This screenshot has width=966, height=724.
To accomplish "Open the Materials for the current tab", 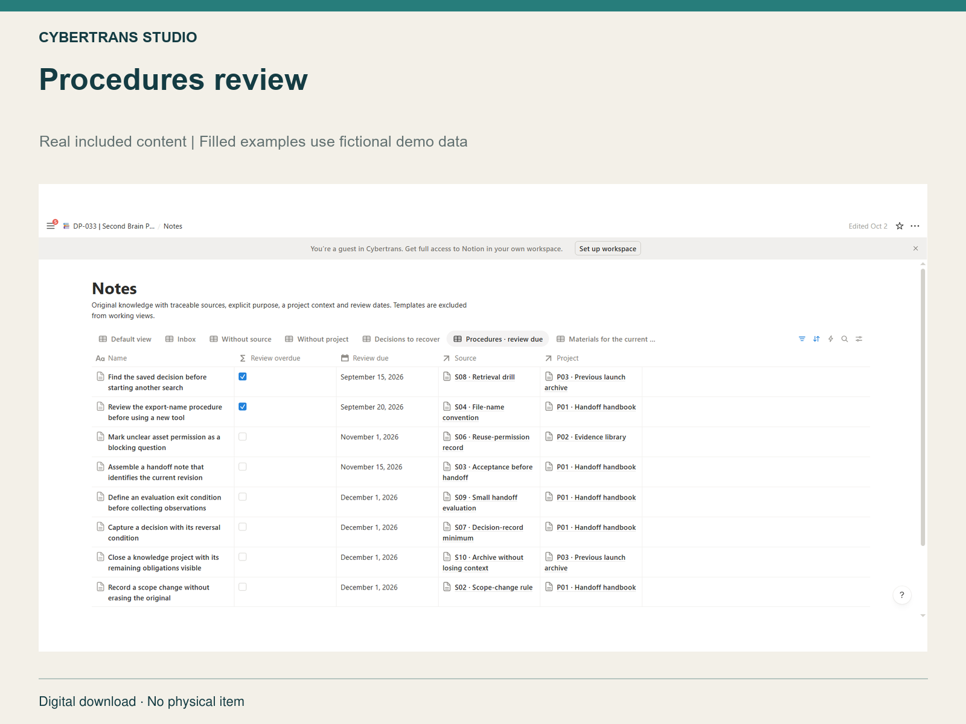I will [x=606, y=339].
